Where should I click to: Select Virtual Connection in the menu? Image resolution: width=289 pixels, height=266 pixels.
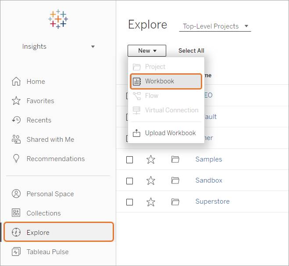[166, 110]
